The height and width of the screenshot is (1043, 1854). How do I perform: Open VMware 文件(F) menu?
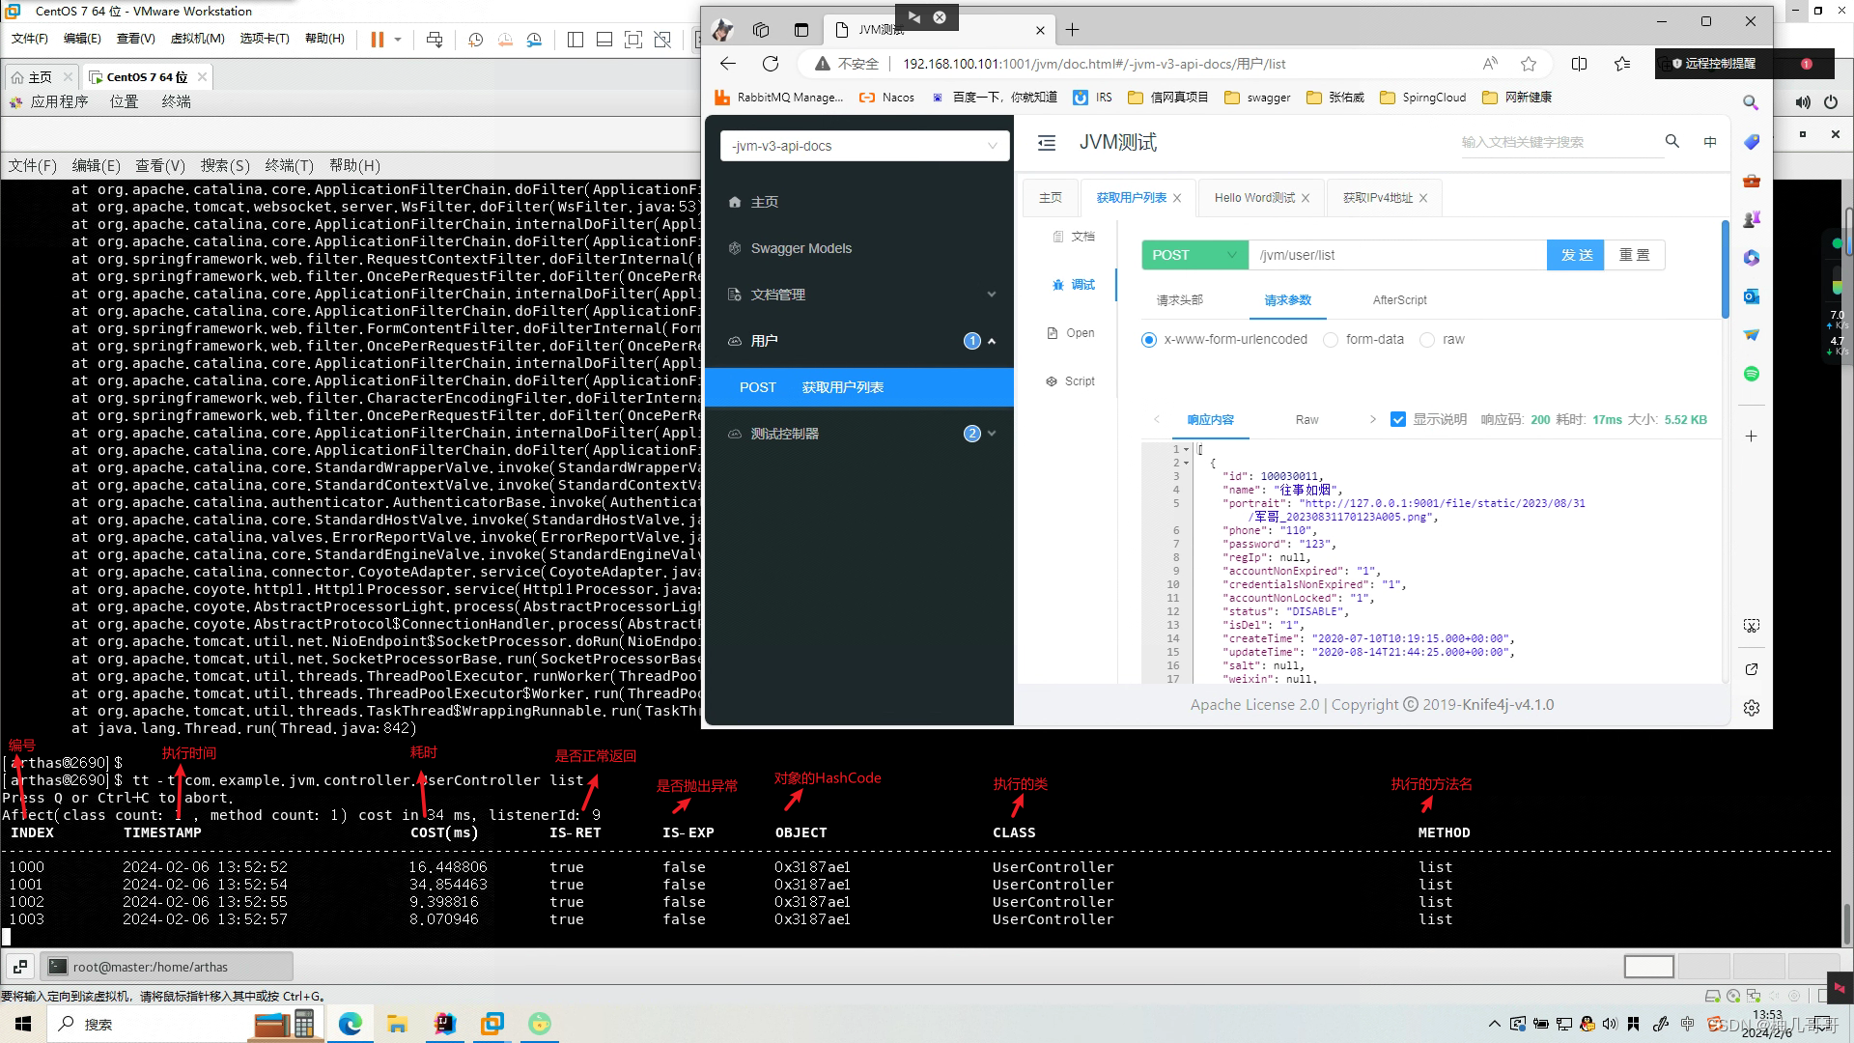coord(29,39)
